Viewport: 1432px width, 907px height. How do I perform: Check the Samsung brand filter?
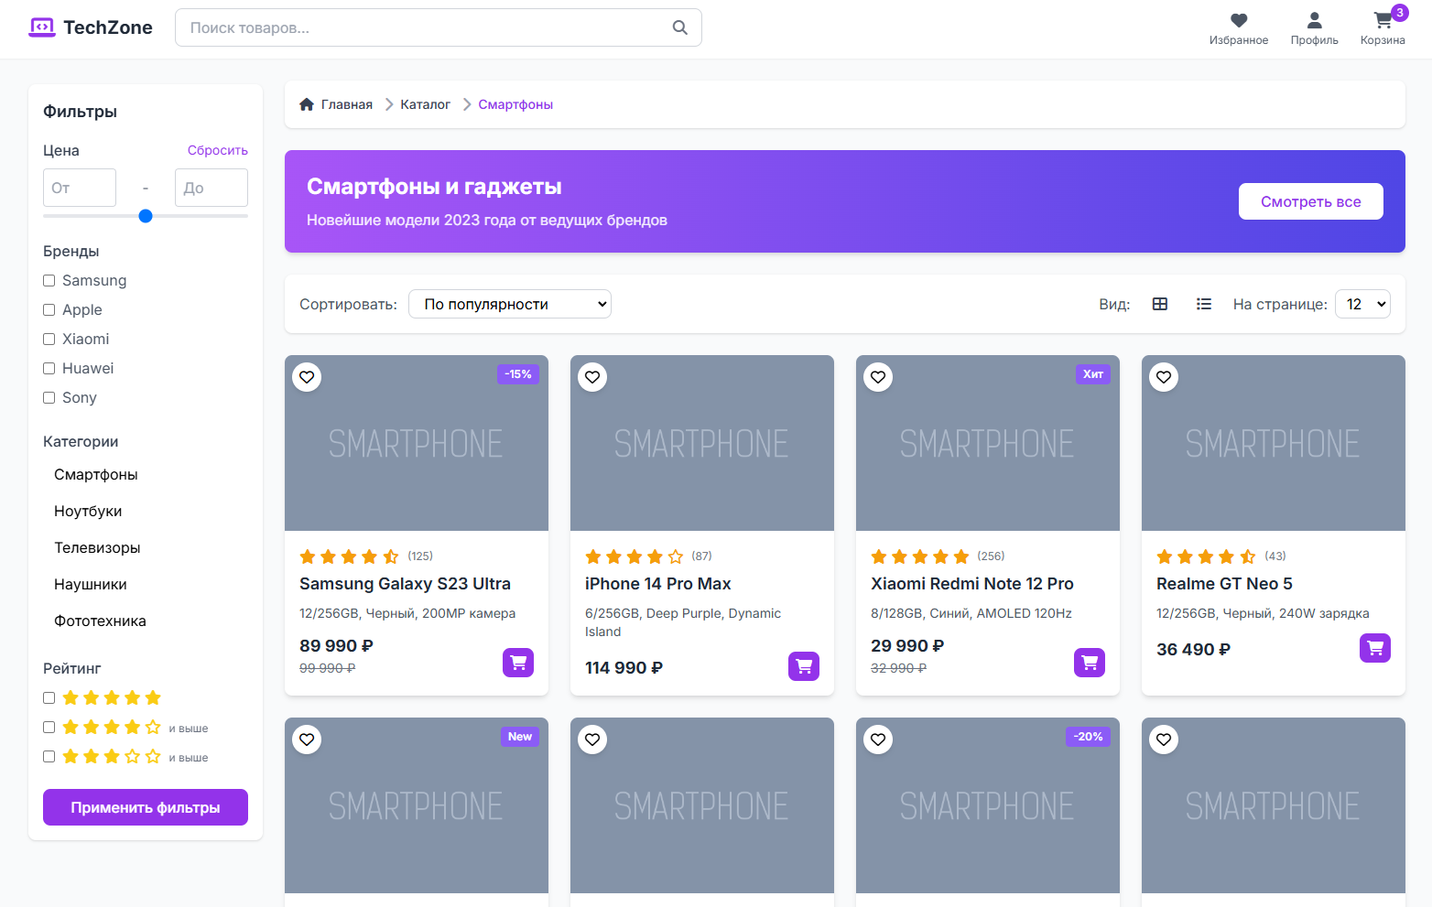coord(49,281)
